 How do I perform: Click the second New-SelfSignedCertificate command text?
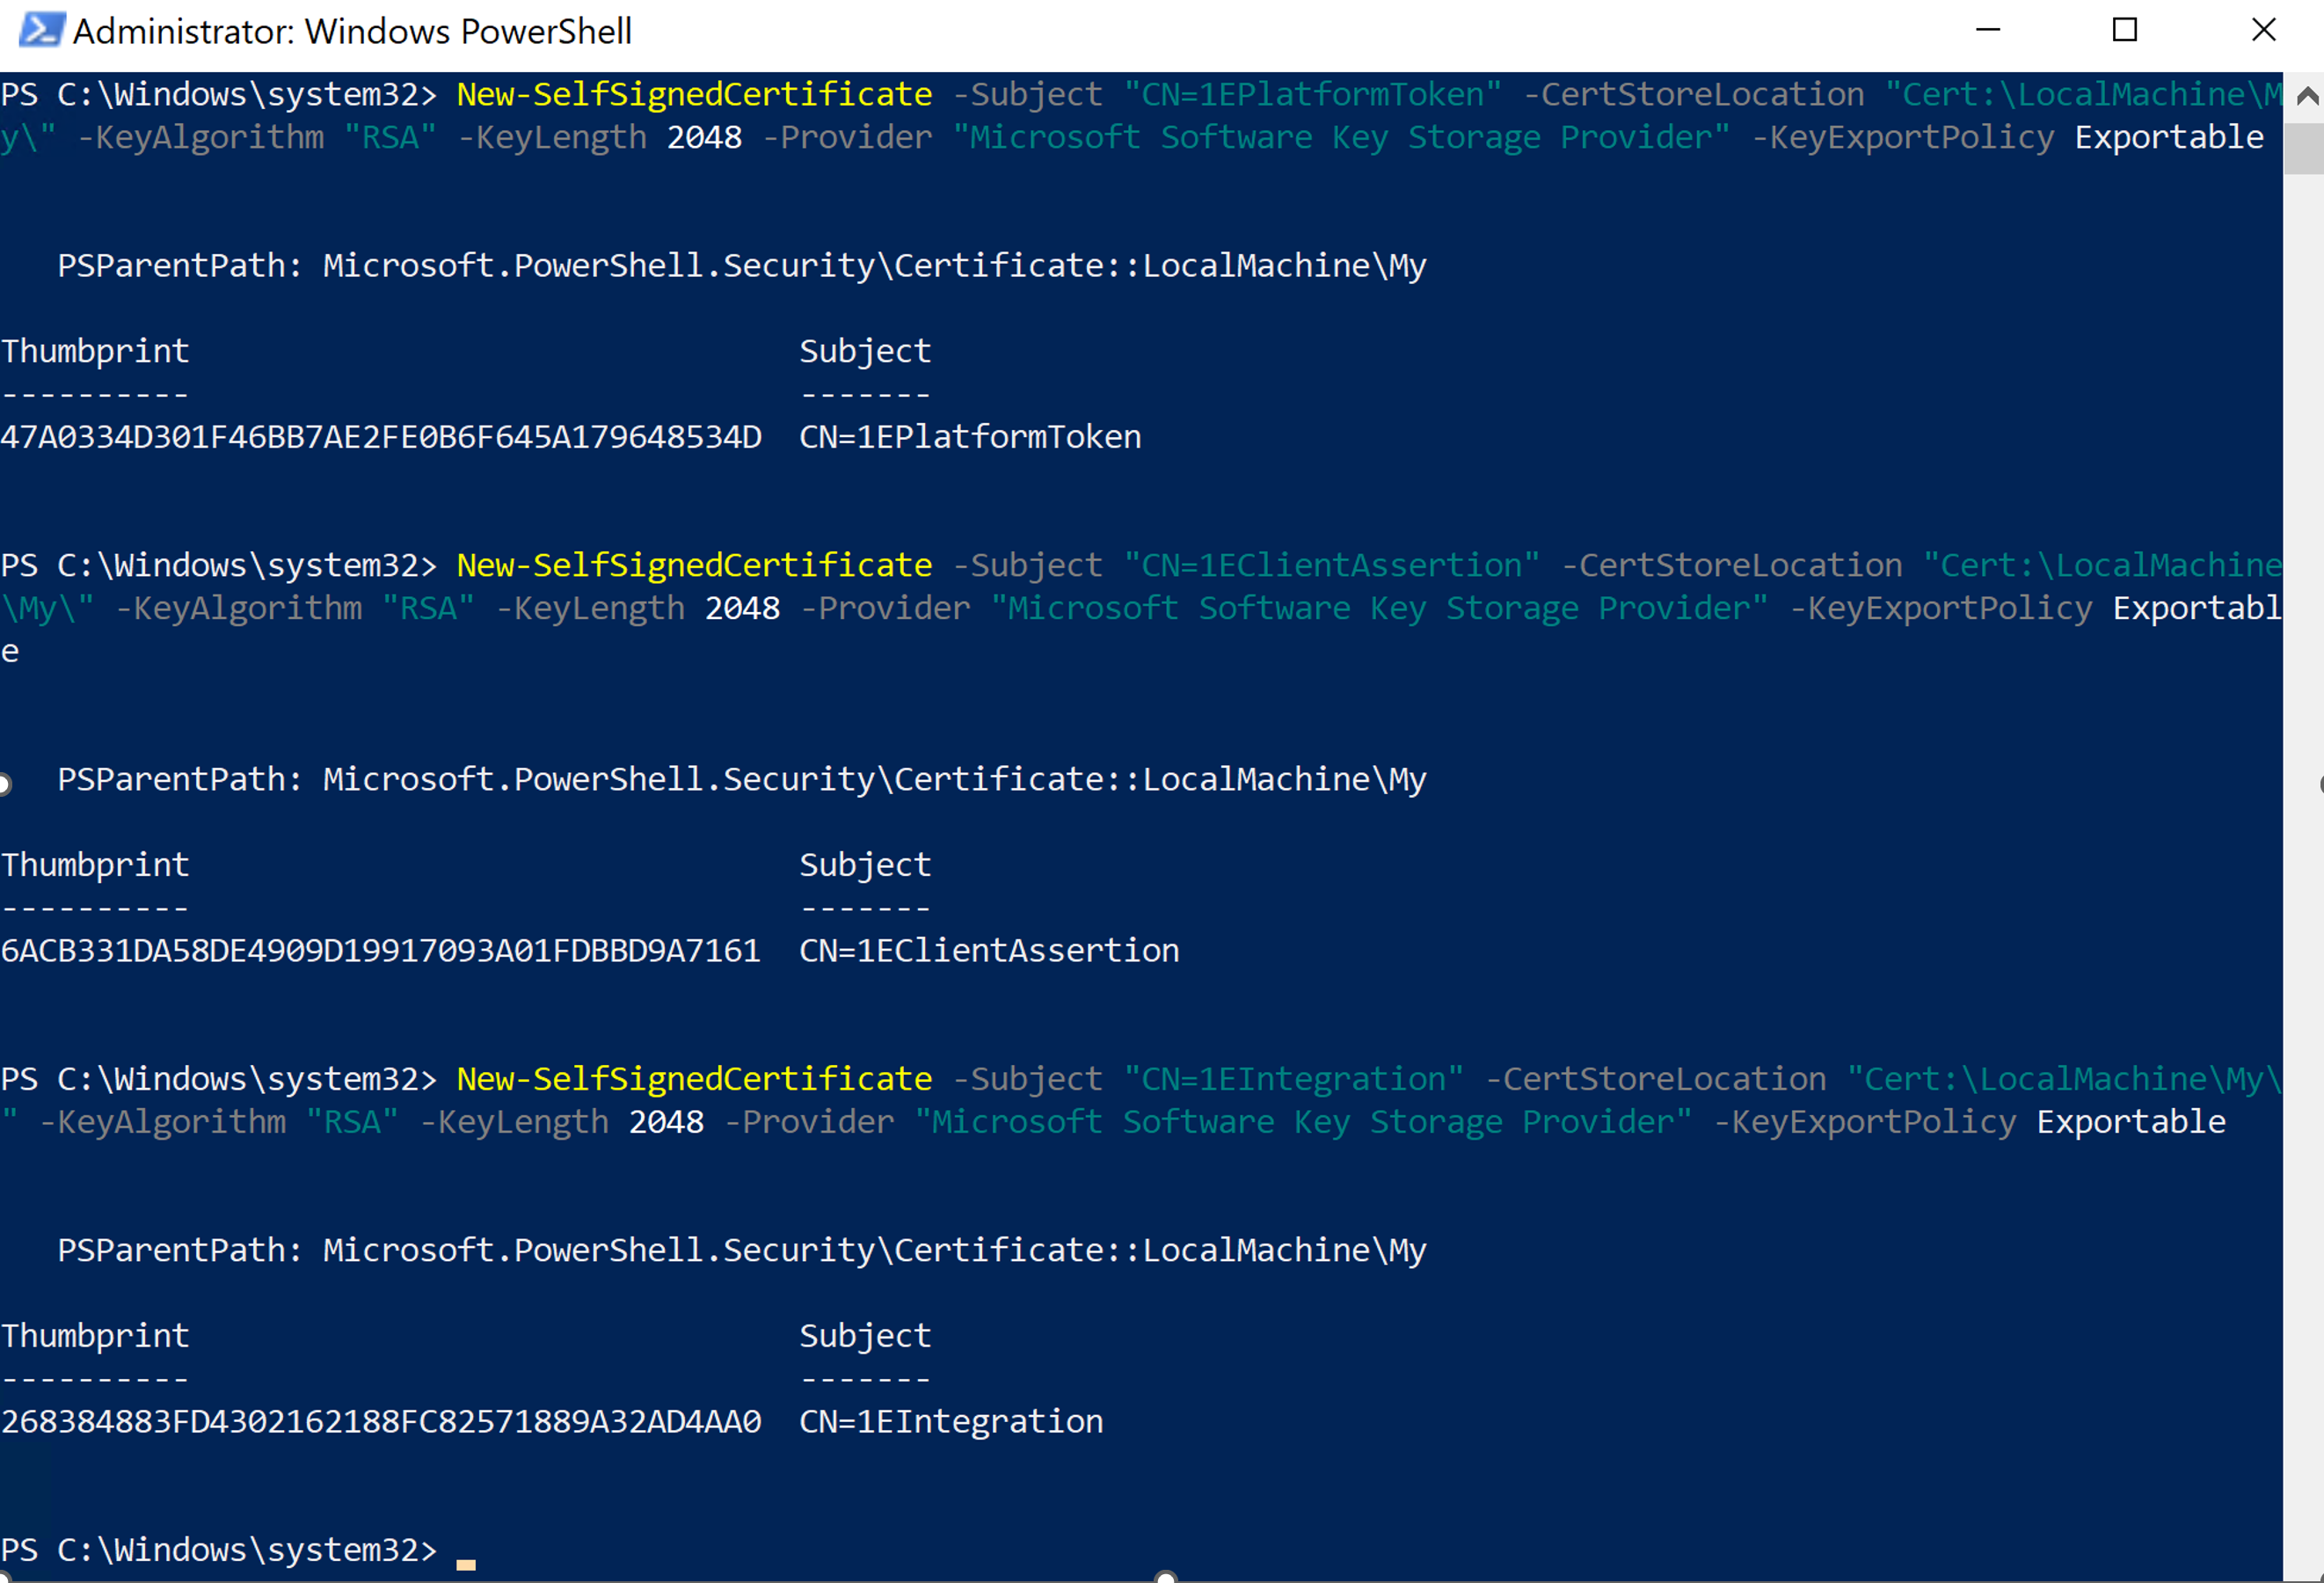pos(694,565)
